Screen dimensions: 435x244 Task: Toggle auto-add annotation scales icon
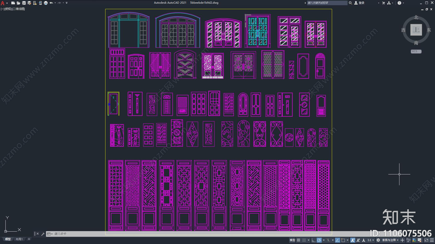[x=358, y=240]
